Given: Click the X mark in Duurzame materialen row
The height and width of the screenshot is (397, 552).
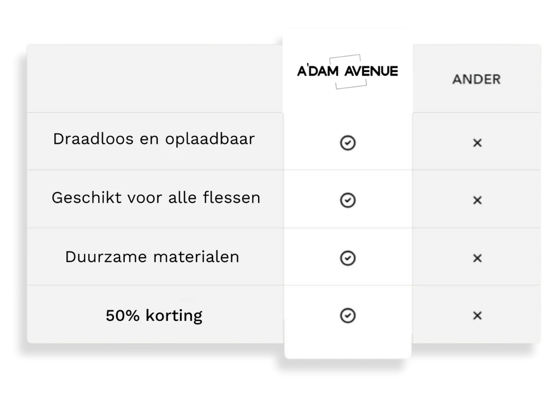Looking at the screenshot, I should 477,259.
